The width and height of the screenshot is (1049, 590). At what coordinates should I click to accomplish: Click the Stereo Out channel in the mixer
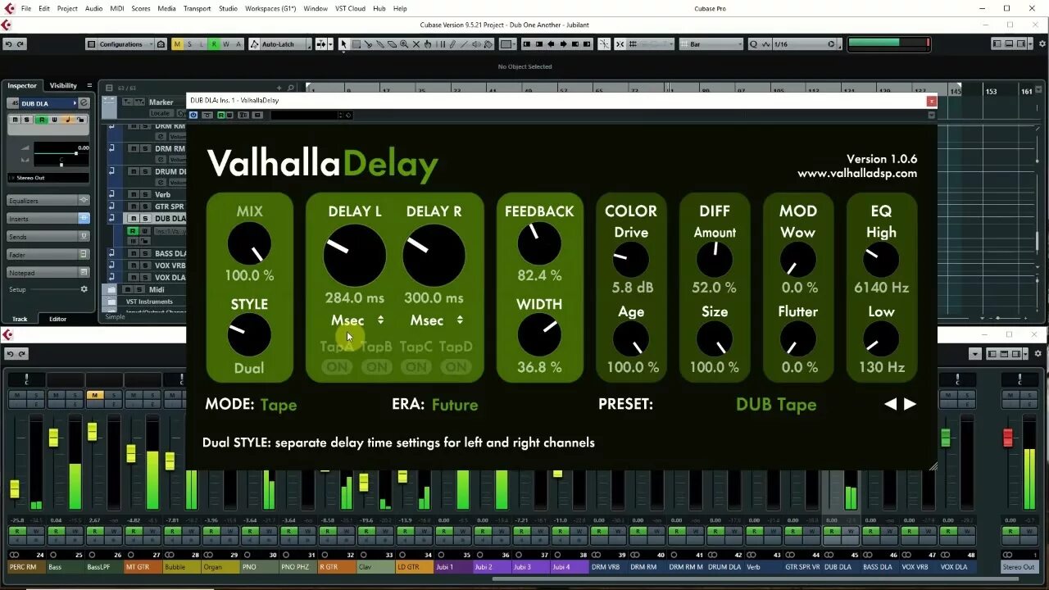click(1019, 566)
